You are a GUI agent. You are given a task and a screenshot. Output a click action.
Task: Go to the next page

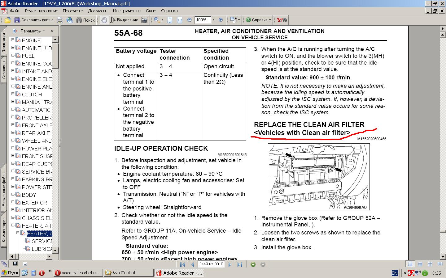[230, 264]
